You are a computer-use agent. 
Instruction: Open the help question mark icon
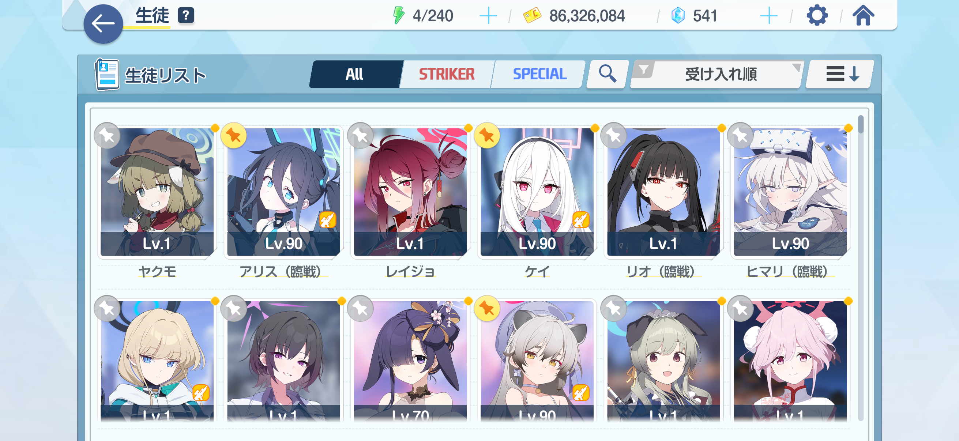186,16
